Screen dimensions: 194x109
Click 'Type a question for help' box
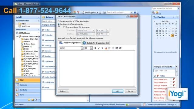point(164,8)
